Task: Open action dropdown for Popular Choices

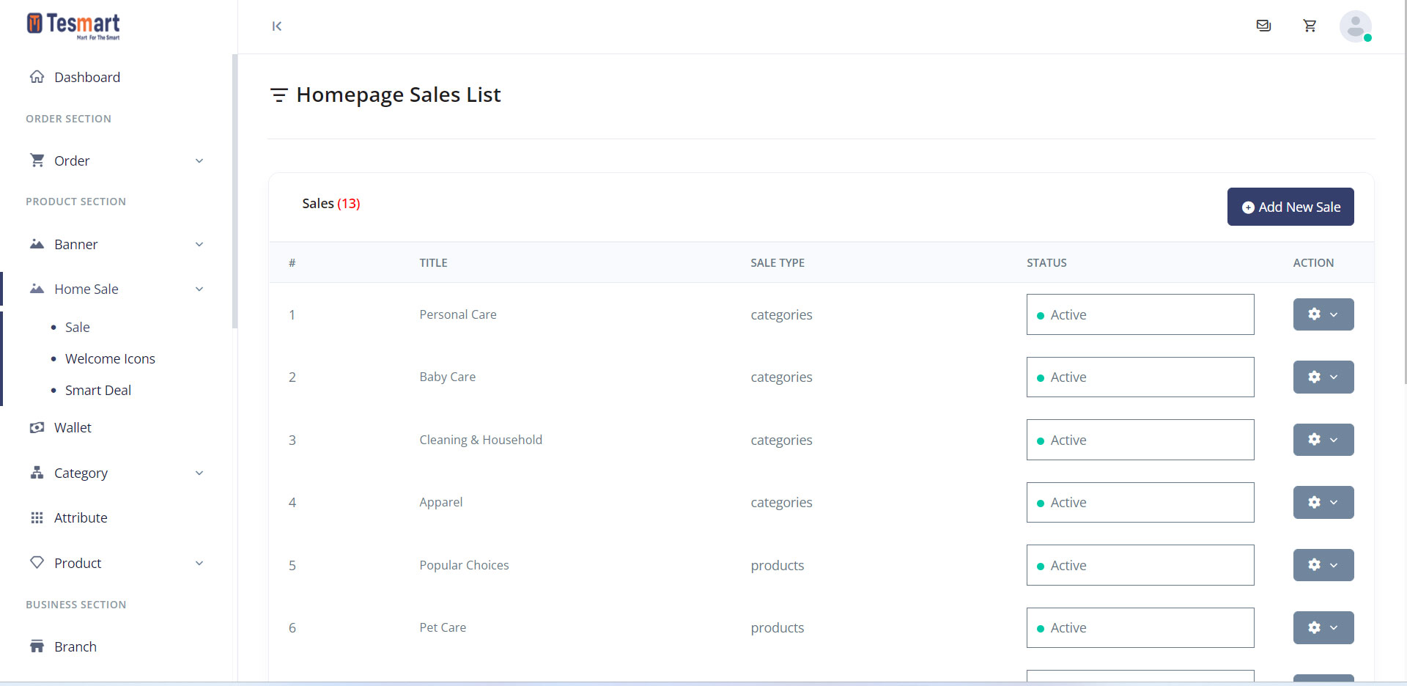Action: [1323, 565]
